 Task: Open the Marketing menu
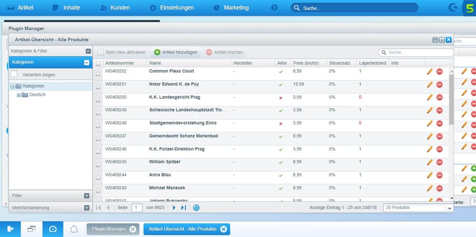(231, 8)
